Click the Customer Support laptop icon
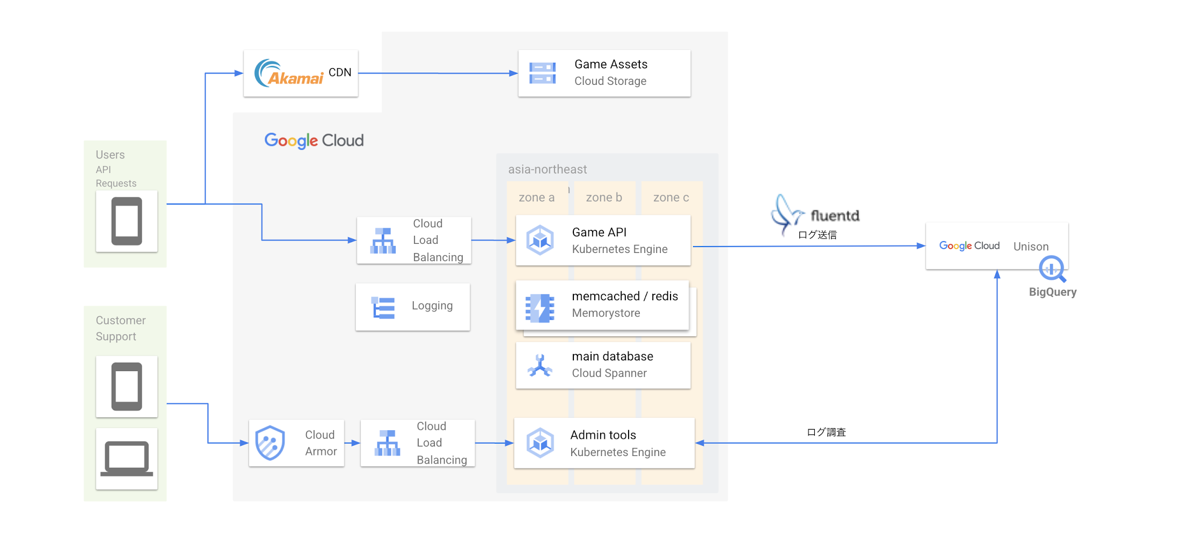 click(127, 459)
